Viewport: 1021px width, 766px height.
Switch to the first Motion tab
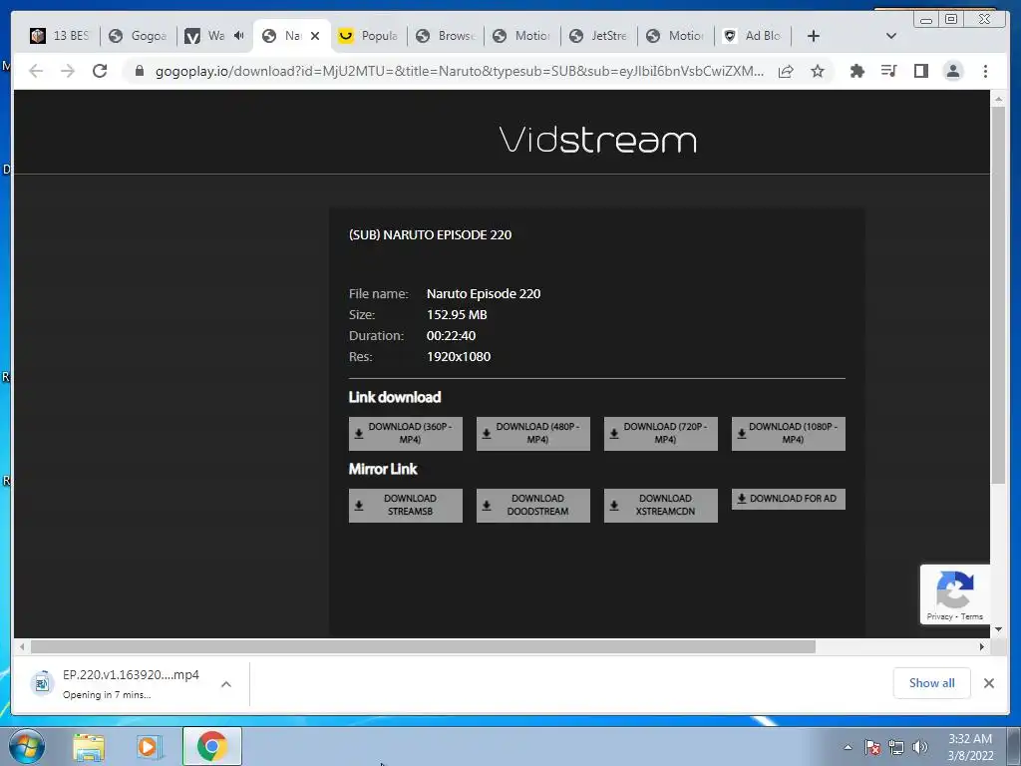pyautogui.click(x=522, y=36)
